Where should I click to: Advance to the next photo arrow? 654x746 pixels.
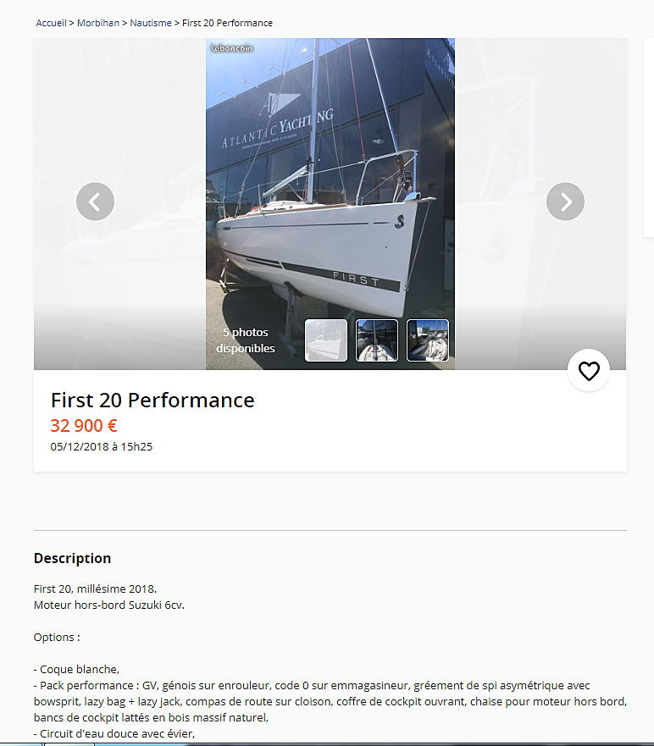(565, 202)
